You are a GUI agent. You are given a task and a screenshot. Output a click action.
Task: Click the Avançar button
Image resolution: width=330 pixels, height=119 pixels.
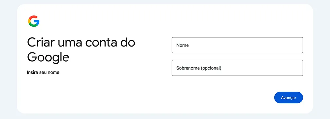point(288,98)
